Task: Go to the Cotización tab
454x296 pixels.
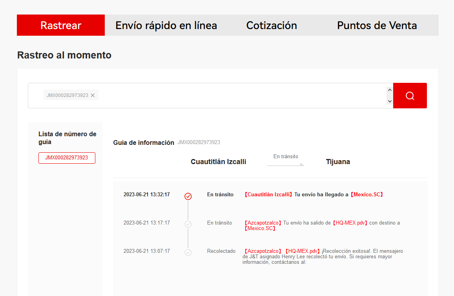Action: click(272, 26)
